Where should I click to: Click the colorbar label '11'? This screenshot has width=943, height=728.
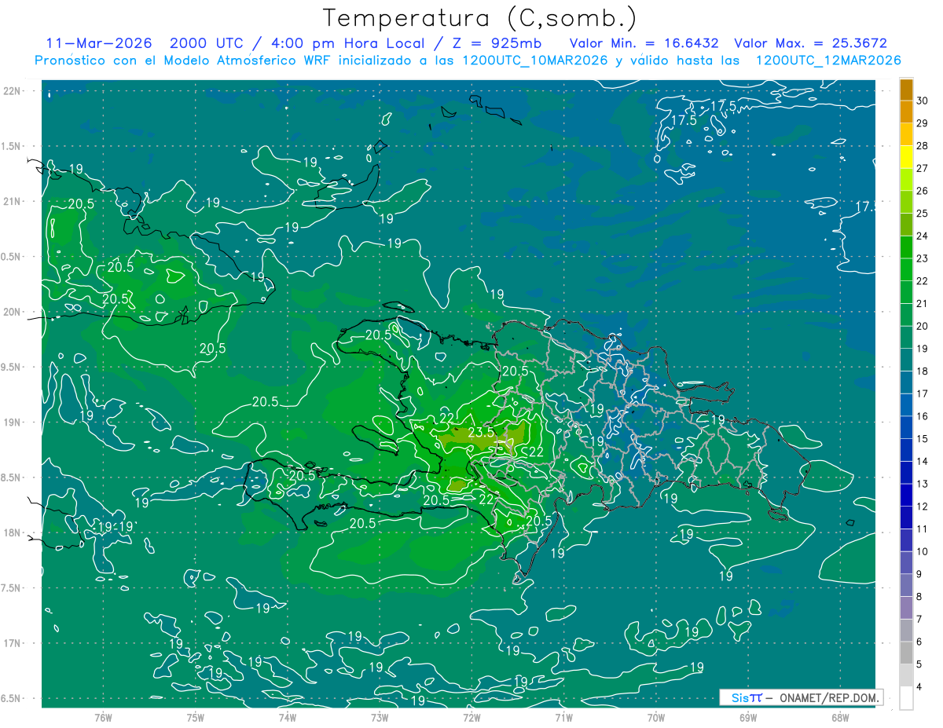923,529
